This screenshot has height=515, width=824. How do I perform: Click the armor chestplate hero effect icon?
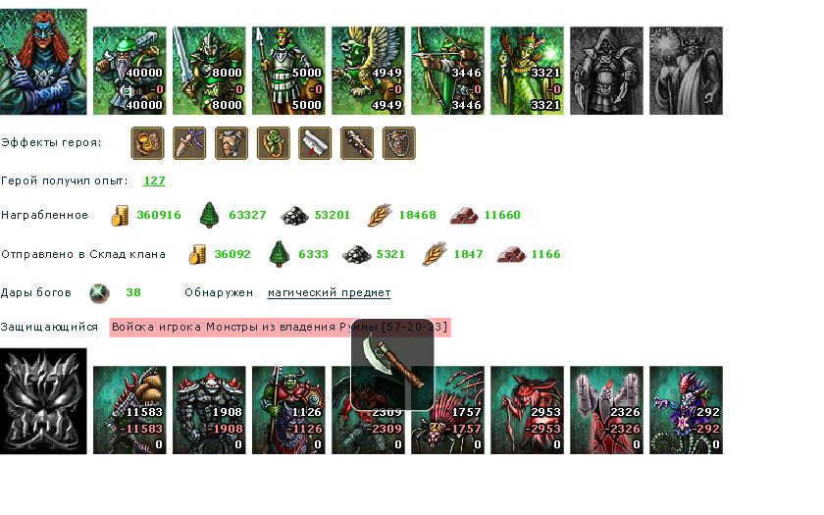(x=232, y=143)
